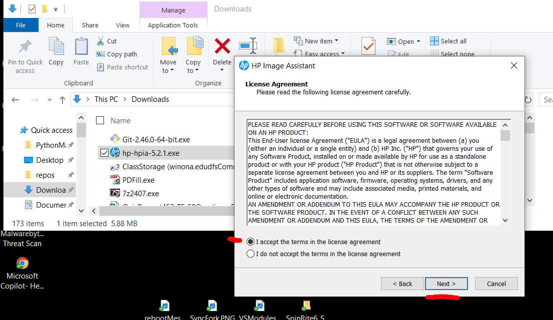Expand the This PC breadcrumb chevron
This screenshot has height=320, width=553.
tap(125, 99)
